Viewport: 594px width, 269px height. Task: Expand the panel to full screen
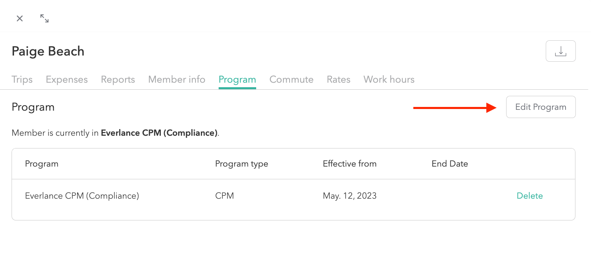click(45, 19)
